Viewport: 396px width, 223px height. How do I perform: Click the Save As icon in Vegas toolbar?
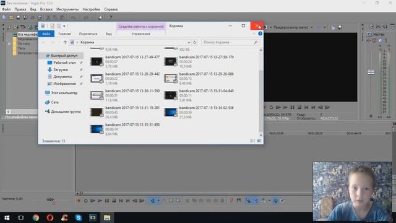tap(25, 17)
